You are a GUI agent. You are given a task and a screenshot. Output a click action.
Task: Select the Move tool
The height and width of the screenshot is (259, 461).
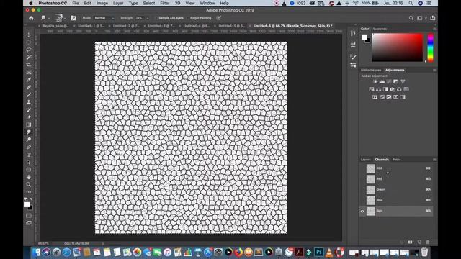[29, 35]
